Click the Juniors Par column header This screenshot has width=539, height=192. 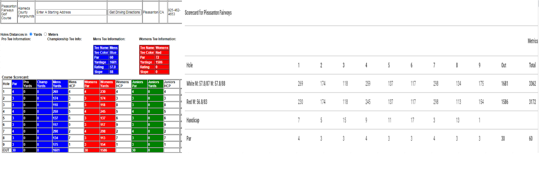[139, 84]
